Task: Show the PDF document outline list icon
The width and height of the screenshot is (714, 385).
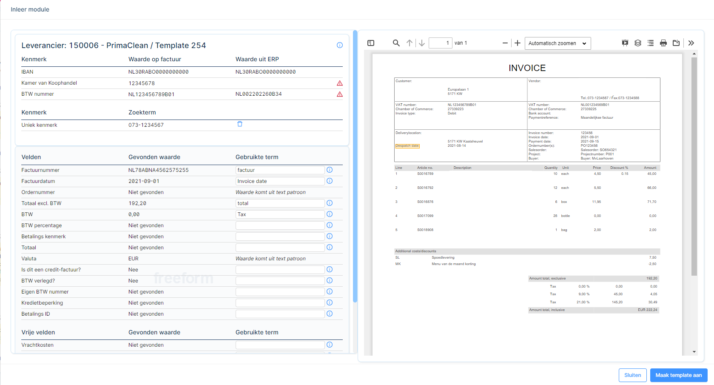Action: point(651,43)
